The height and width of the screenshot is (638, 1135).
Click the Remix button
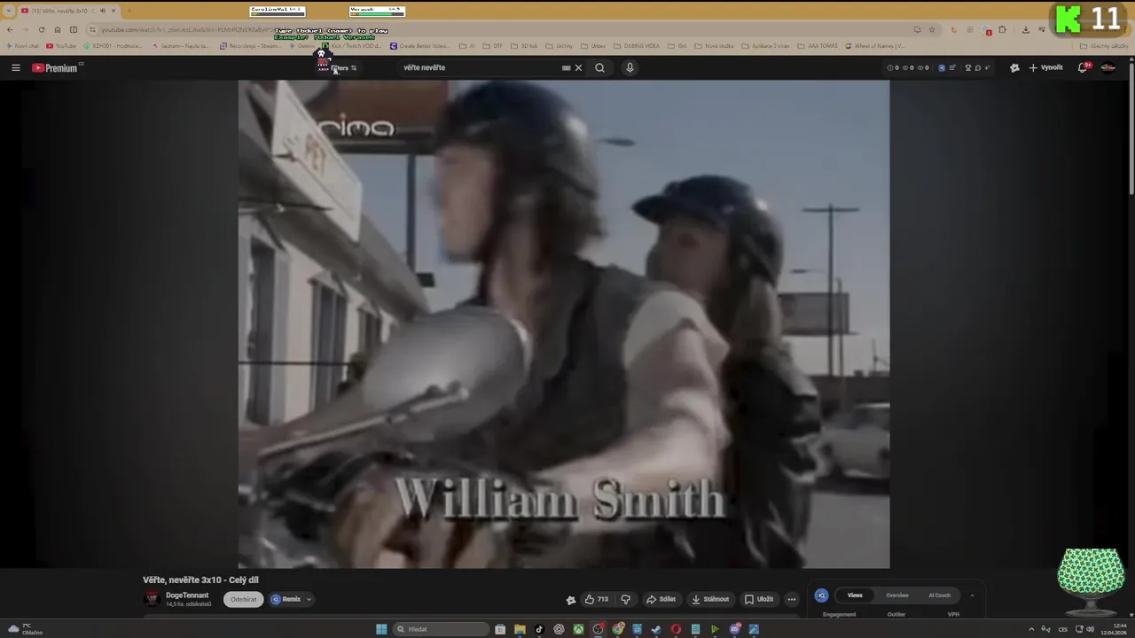point(286,599)
